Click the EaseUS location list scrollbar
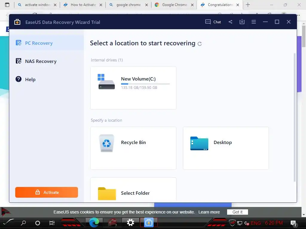Viewport: 306px width, 229px height. pos(295,117)
